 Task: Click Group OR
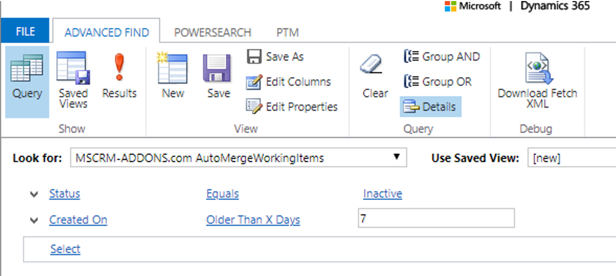(438, 82)
